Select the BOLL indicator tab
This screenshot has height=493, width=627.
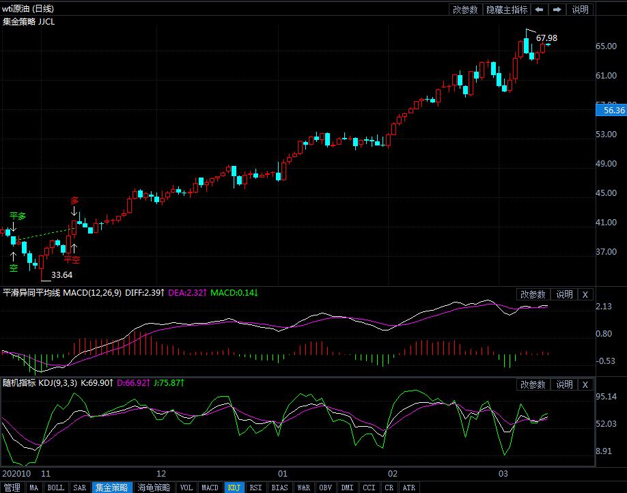[x=56, y=488]
